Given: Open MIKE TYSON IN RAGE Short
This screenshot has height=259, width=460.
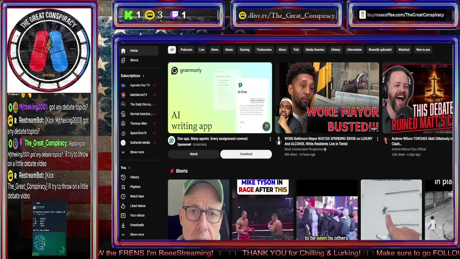Looking at the screenshot, I should coord(263,209).
